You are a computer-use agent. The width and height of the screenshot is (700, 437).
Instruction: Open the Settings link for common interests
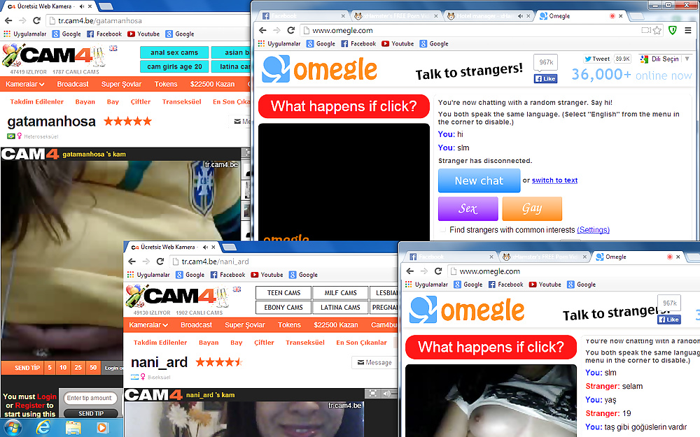point(593,230)
